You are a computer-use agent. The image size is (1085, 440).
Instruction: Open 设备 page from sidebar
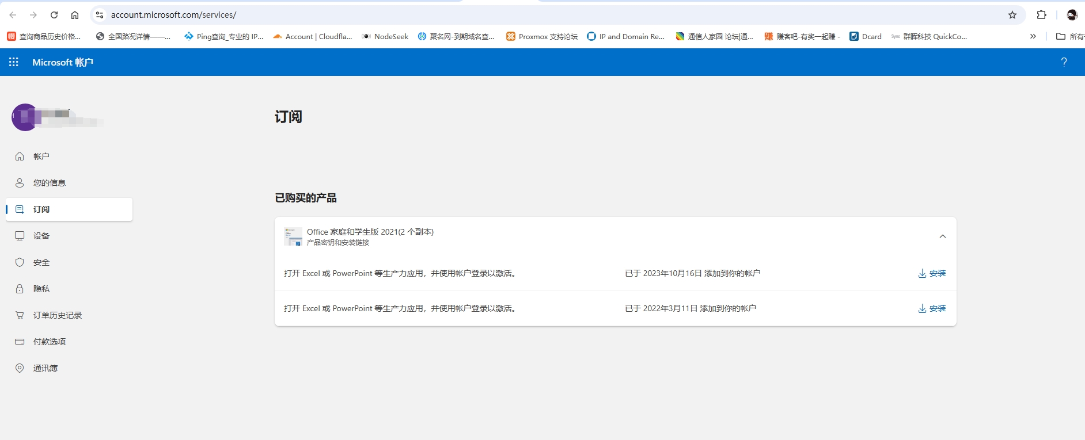point(41,236)
